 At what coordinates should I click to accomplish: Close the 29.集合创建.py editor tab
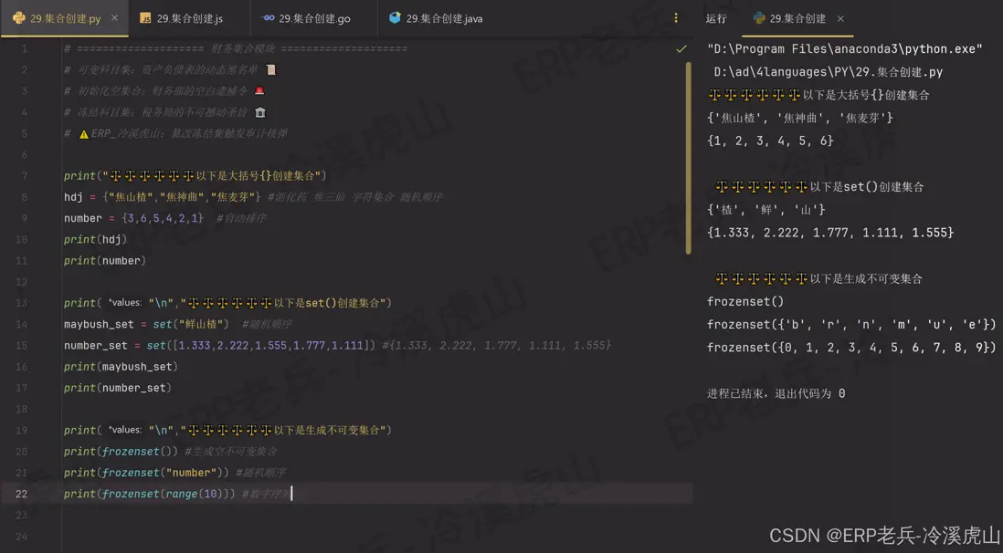(x=114, y=18)
